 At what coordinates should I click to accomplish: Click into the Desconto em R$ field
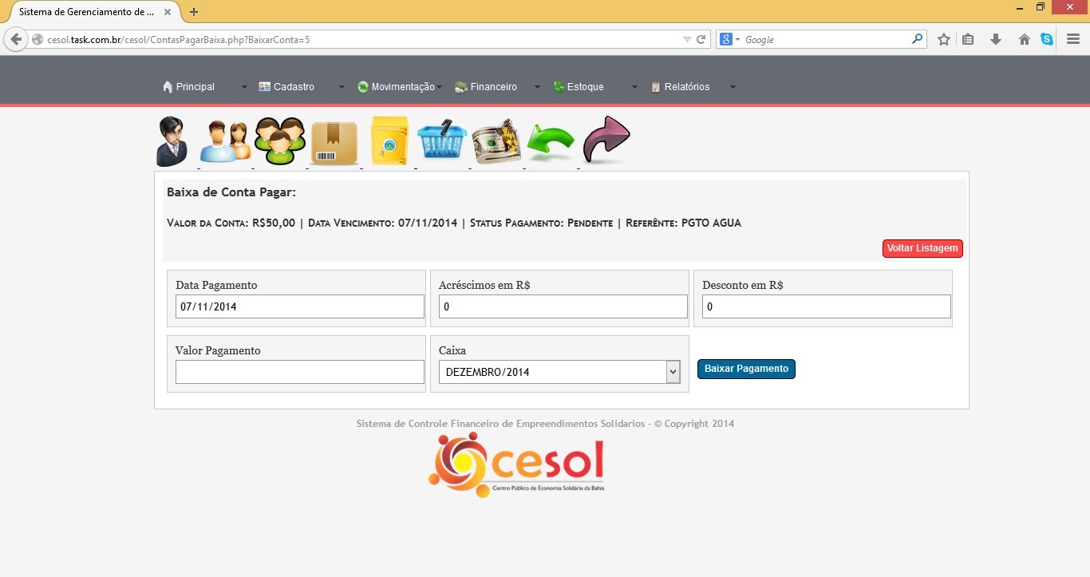[x=826, y=306]
